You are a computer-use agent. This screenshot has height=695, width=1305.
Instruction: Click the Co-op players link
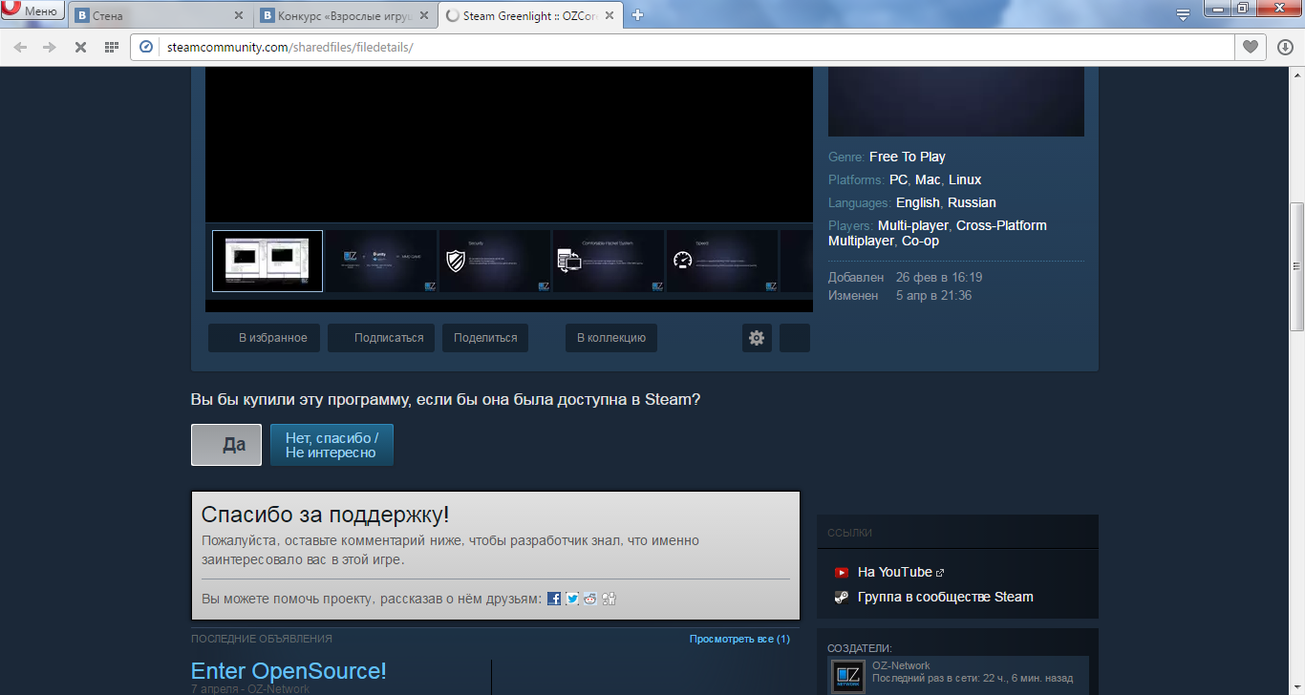[921, 241]
